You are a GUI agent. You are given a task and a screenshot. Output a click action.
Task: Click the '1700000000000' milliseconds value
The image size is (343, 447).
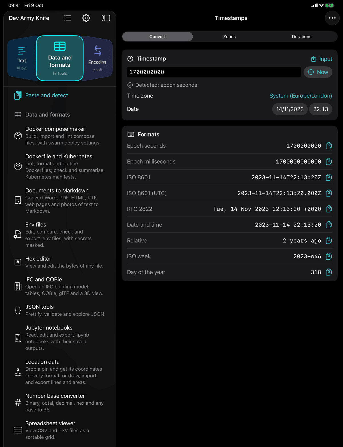click(298, 162)
